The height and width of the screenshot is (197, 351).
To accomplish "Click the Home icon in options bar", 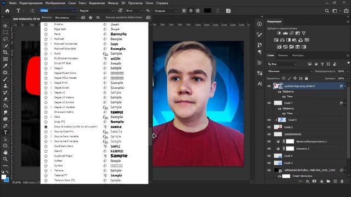I will pyautogui.click(x=7, y=11).
